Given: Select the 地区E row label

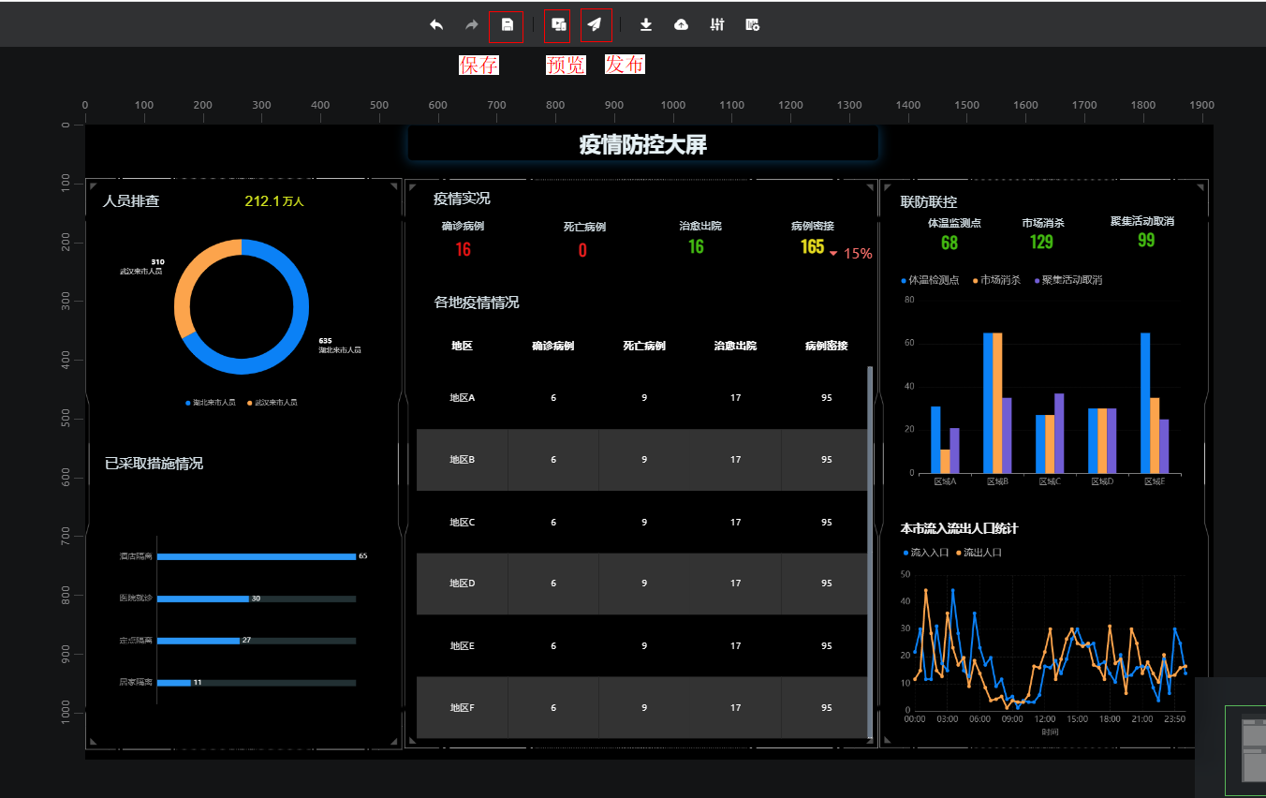Looking at the screenshot, I should point(462,645).
